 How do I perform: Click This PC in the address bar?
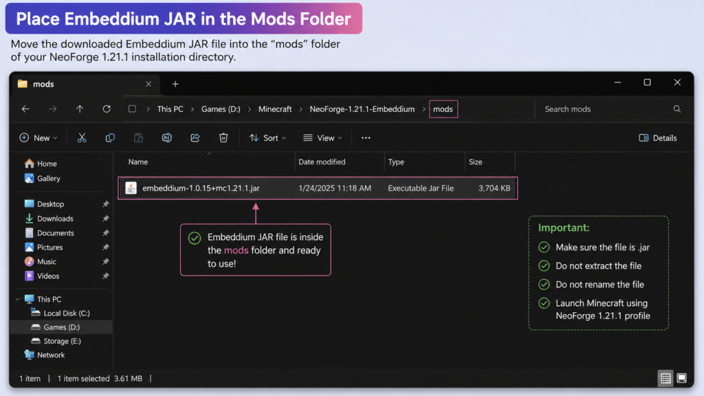(x=170, y=109)
